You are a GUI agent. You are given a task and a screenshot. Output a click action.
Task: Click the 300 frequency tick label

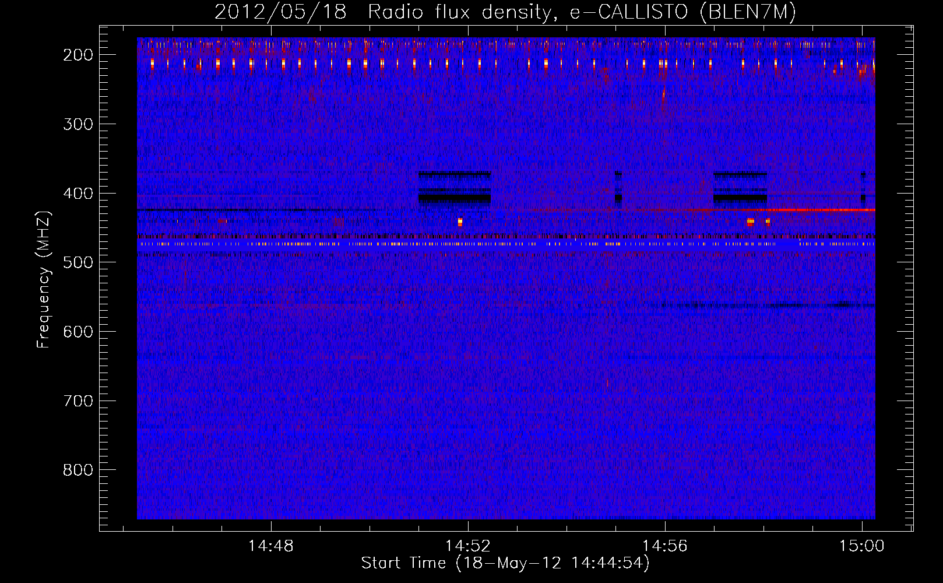78,124
